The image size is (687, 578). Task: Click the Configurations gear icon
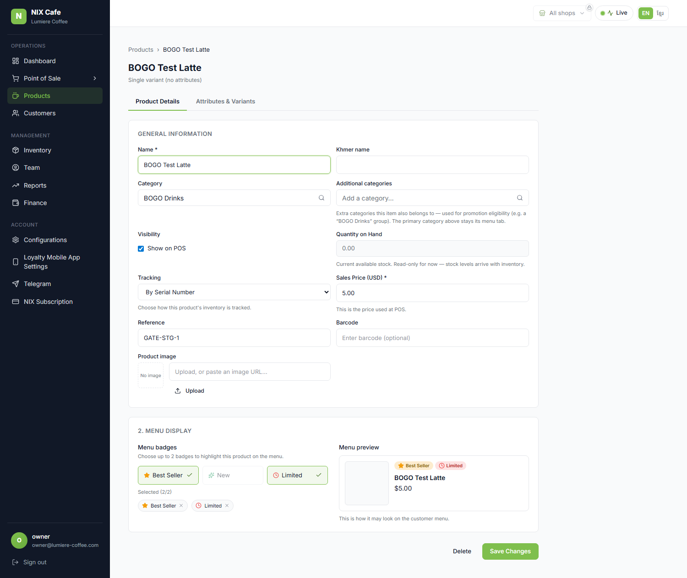pyautogui.click(x=16, y=240)
